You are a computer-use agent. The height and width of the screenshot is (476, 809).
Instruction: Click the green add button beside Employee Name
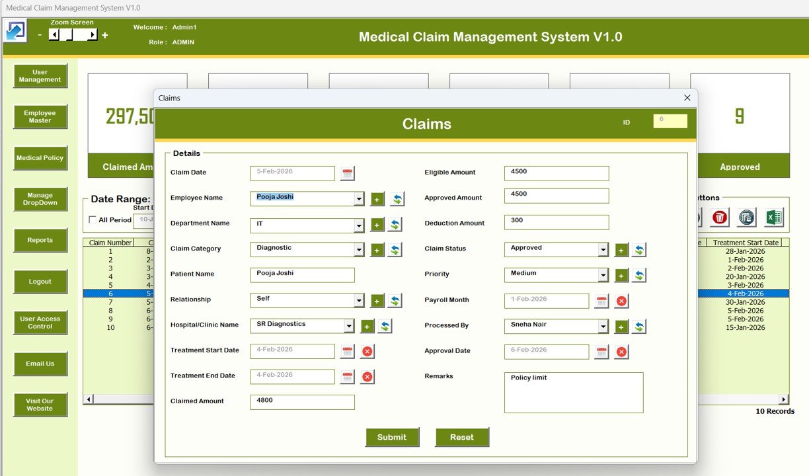tap(377, 199)
